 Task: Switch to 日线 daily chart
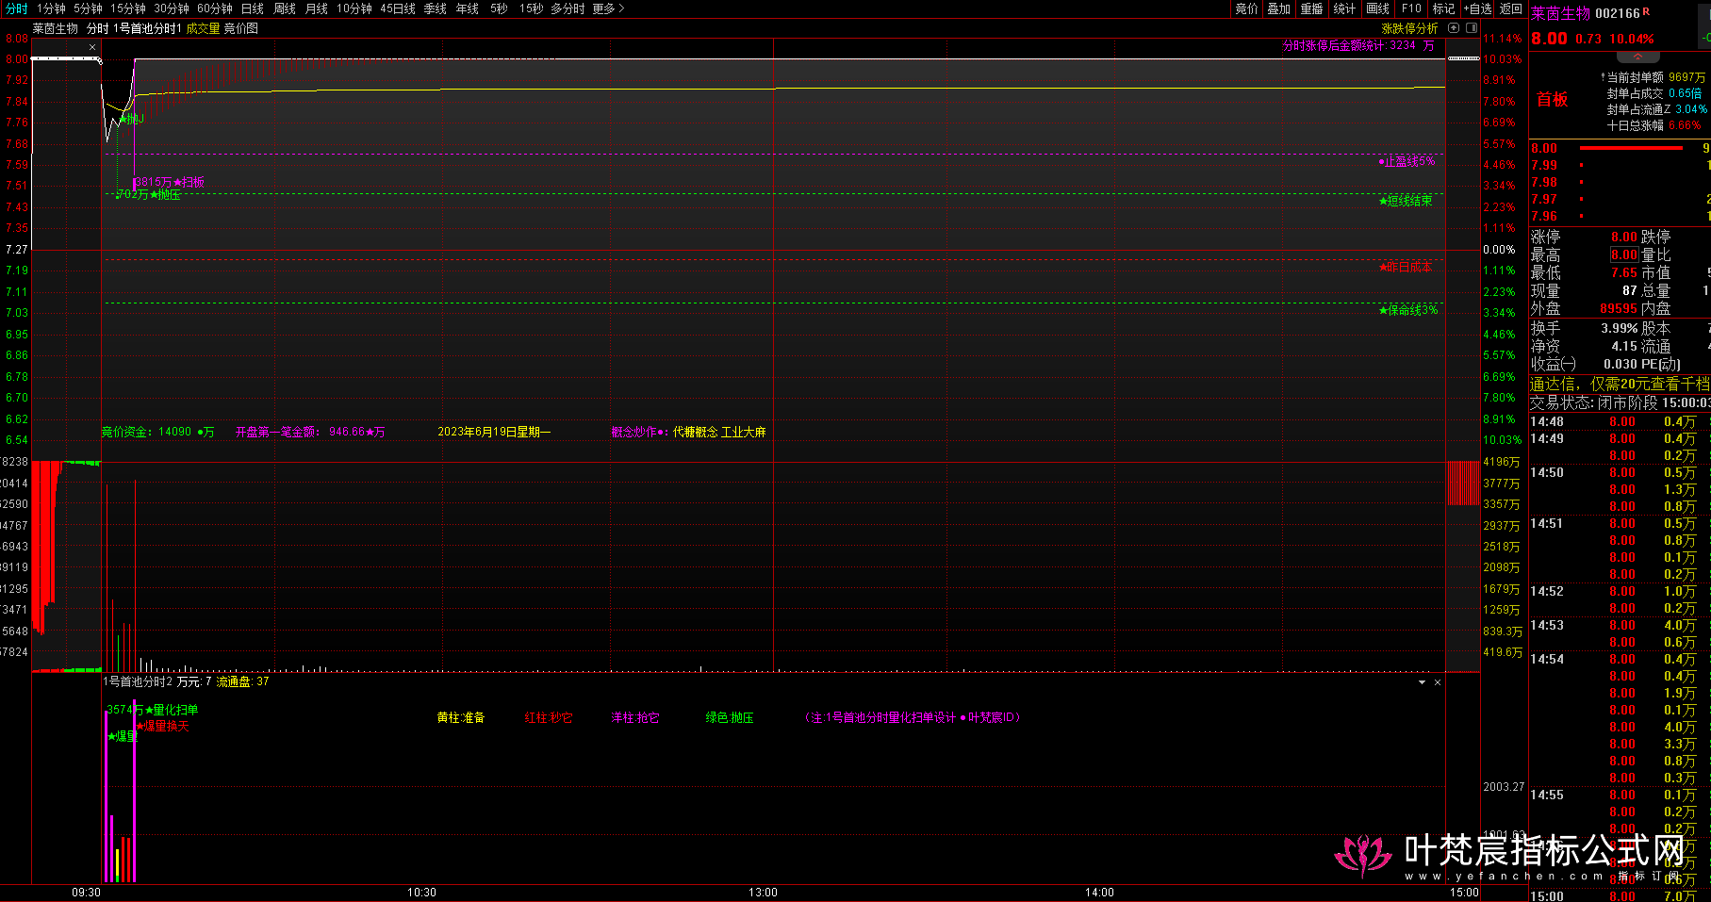pyautogui.click(x=252, y=8)
